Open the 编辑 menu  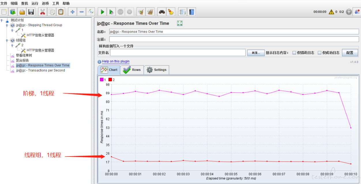[x=14, y=3]
